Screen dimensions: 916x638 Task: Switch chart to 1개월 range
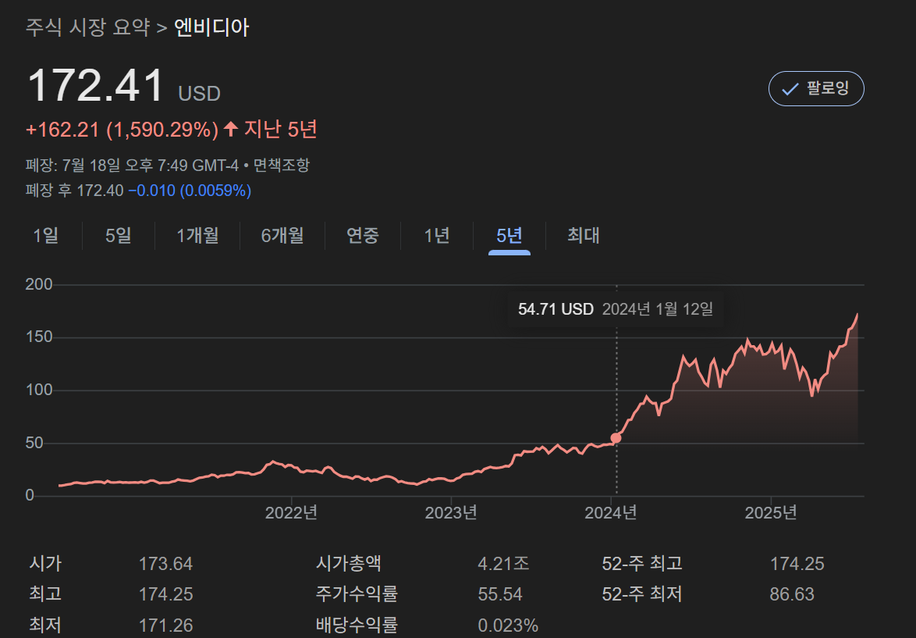coord(197,236)
